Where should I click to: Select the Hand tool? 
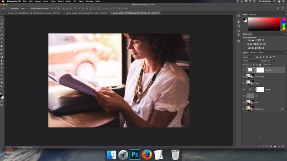click(2, 82)
